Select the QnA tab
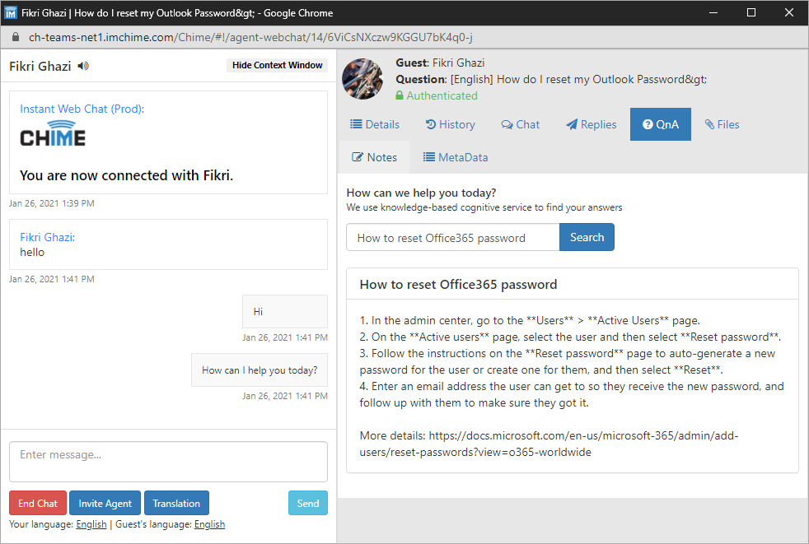 coord(661,124)
